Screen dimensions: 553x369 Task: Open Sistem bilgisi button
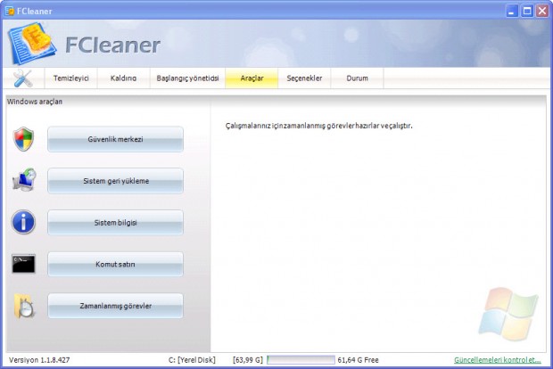(115, 223)
